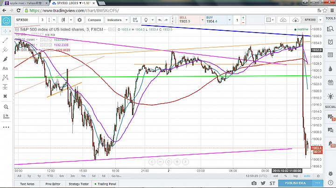Click the SELL 1903.9 button

tap(189, 20)
